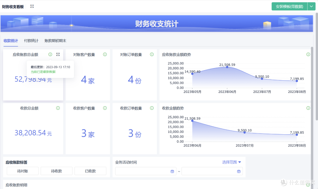Click the 14,590.40 point for 2023年05月
Viewport: 318px width, 189px height.
coord(192,74)
